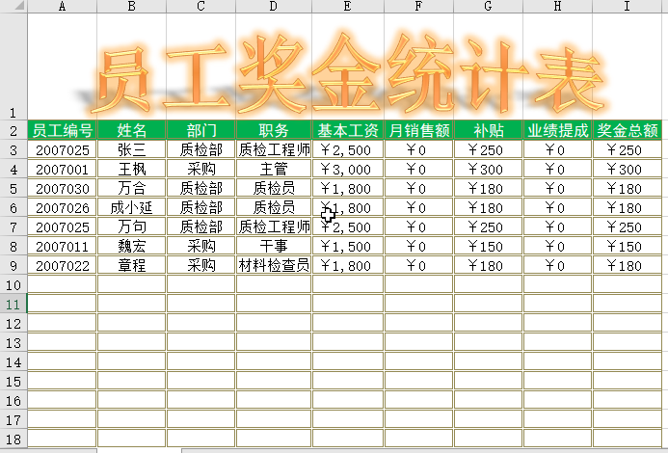Image resolution: width=668 pixels, height=453 pixels.
Task: Click the column E header
Action: [347, 6]
